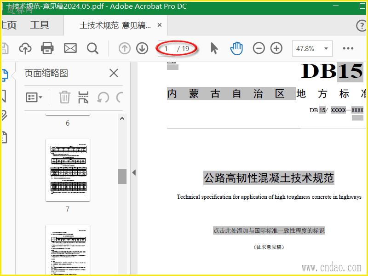Image resolution: width=368 pixels, height=276 pixels.
Task: Click the page thumbnails sidebar icon
Action: [5, 75]
